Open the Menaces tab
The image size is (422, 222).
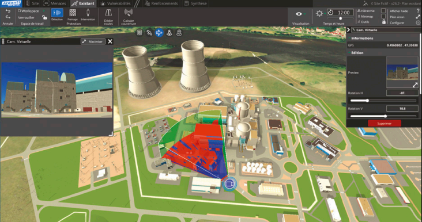click(x=55, y=3)
